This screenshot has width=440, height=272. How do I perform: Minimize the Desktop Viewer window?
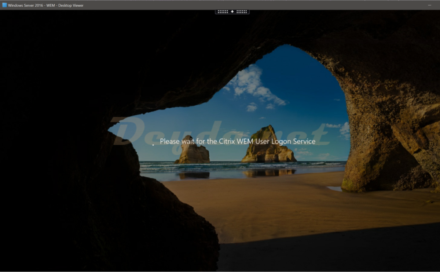[429, 5]
